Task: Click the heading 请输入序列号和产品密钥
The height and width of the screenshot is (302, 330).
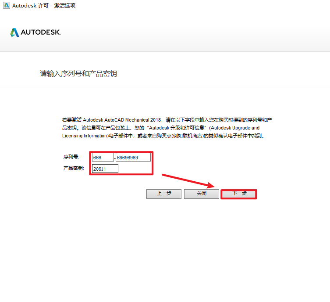Action: pyautogui.click(x=78, y=74)
